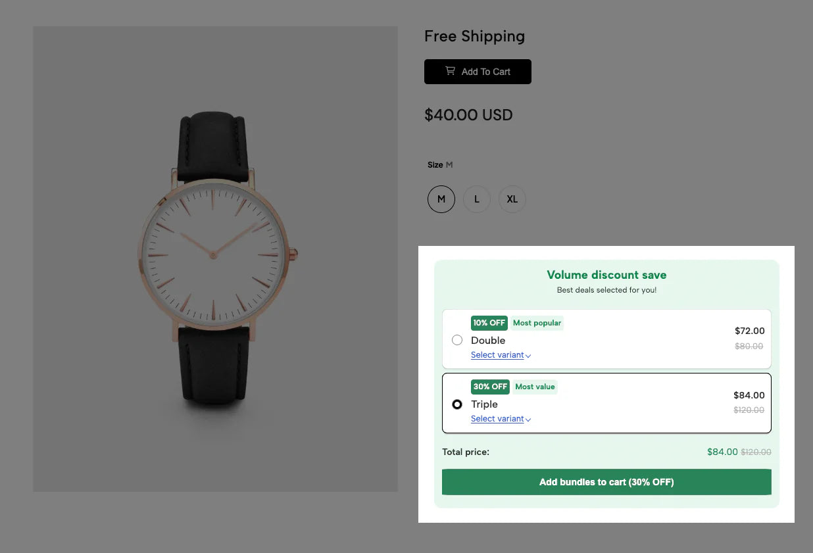The image size is (813, 553).
Task: Click the Most value tag
Action: click(535, 387)
